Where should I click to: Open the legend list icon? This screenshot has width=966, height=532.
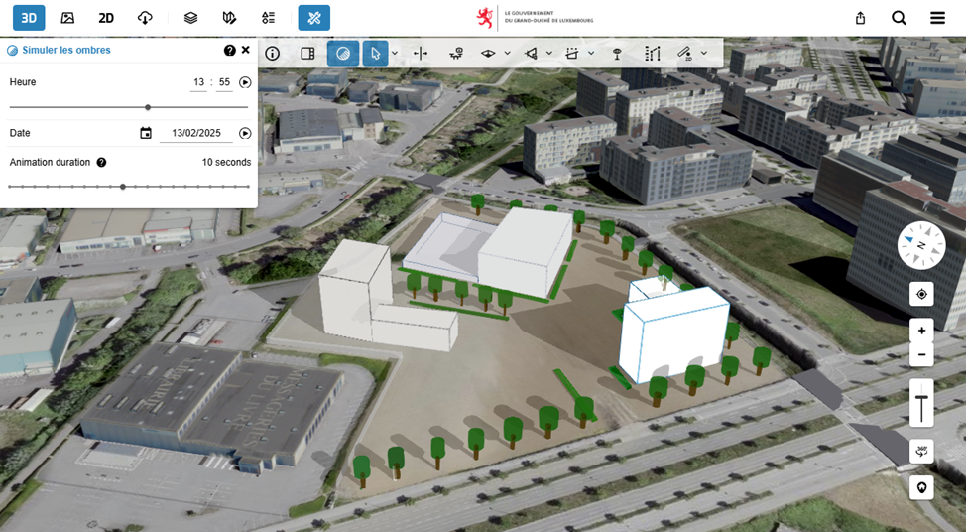(x=268, y=18)
